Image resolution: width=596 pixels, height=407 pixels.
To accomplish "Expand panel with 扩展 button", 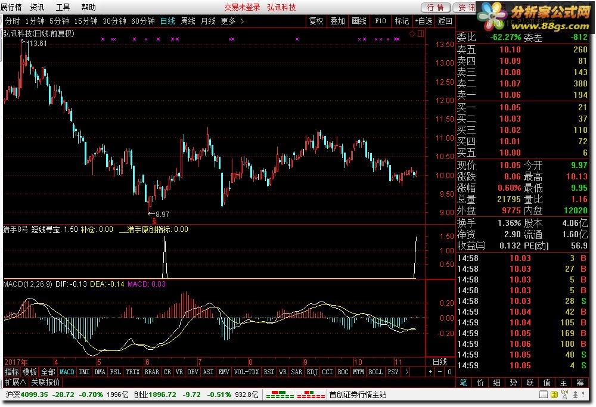I will [15, 382].
